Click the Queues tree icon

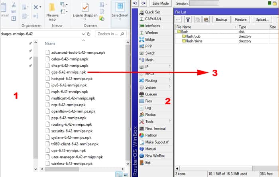[141, 94]
